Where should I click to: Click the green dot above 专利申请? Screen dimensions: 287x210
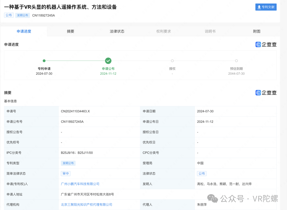point(44,61)
